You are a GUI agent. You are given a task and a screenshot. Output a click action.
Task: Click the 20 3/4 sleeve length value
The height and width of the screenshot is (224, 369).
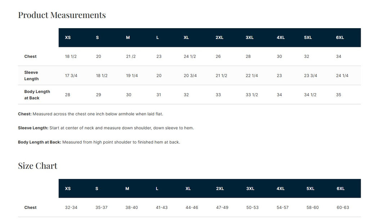190,76
